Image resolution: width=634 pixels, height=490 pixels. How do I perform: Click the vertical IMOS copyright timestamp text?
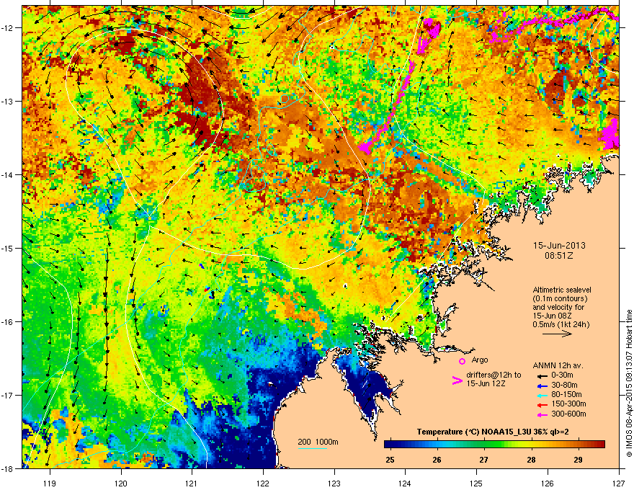click(x=629, y=383)
